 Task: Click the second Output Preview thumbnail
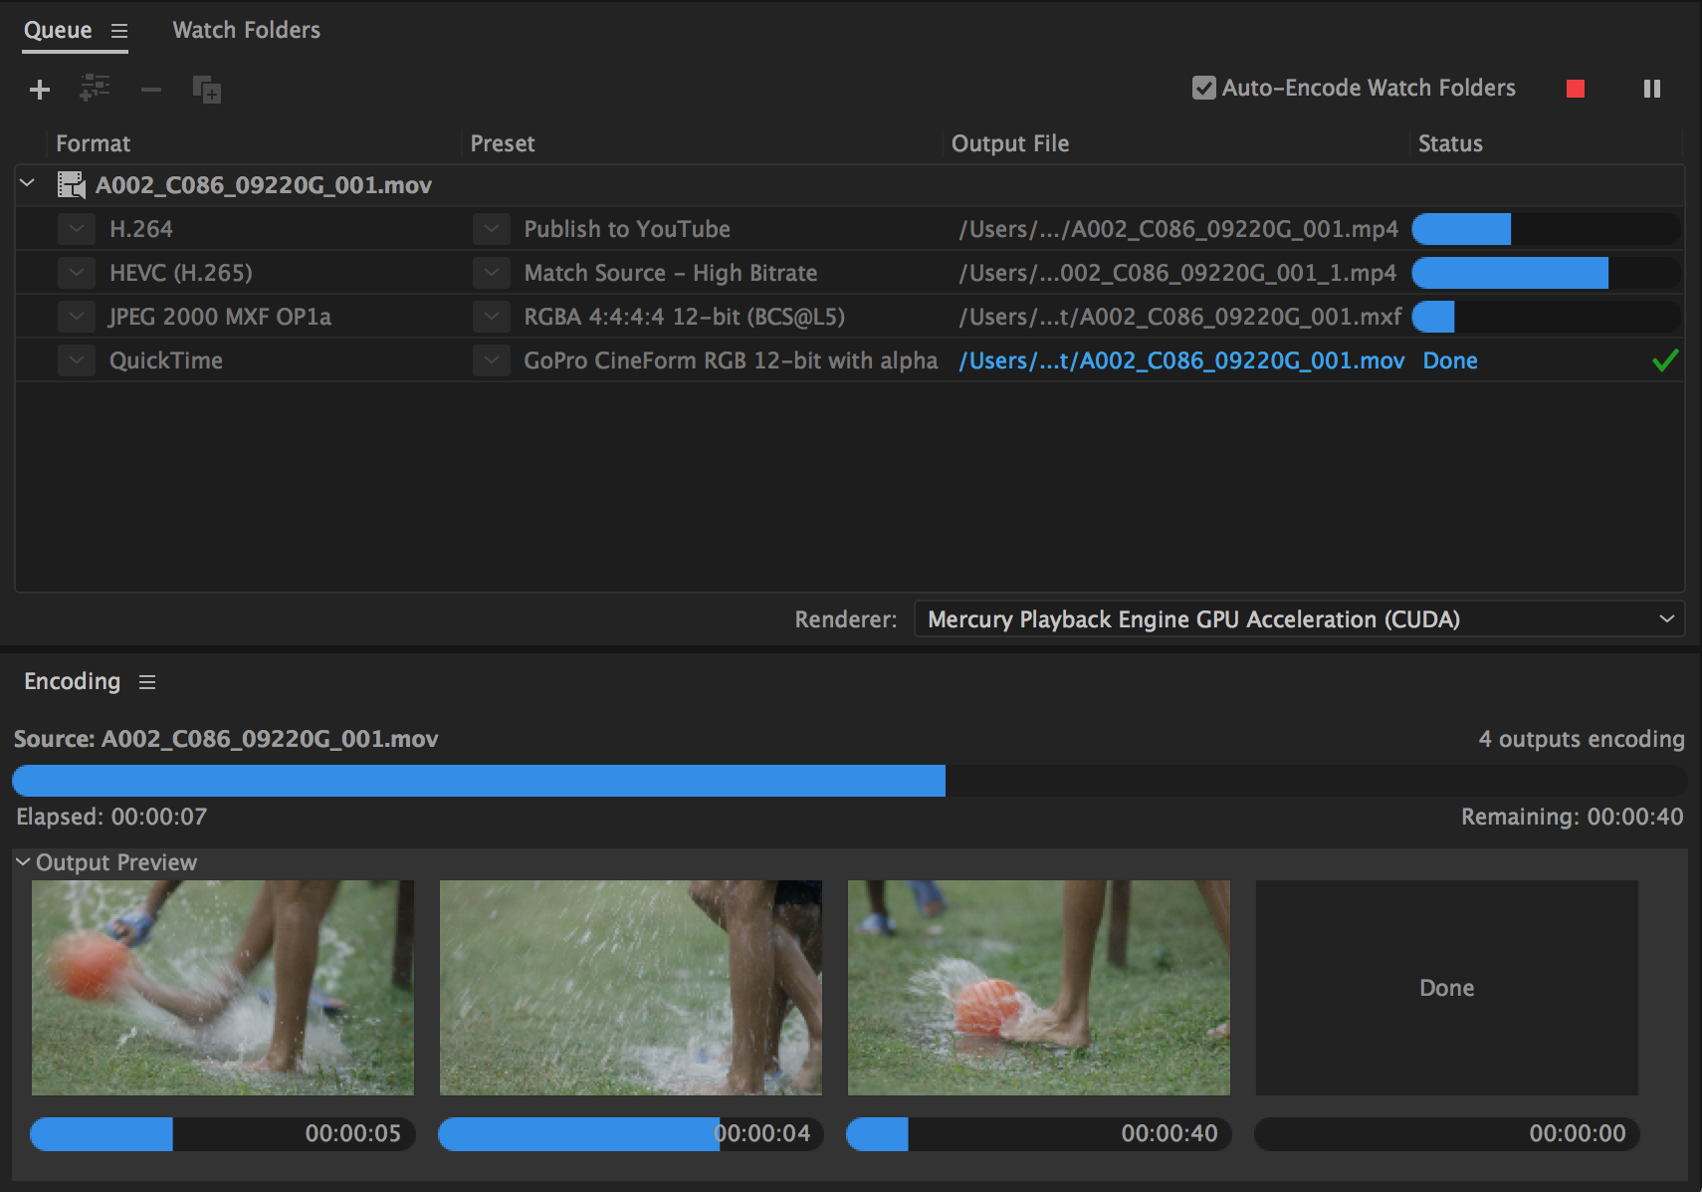point(630,987)
